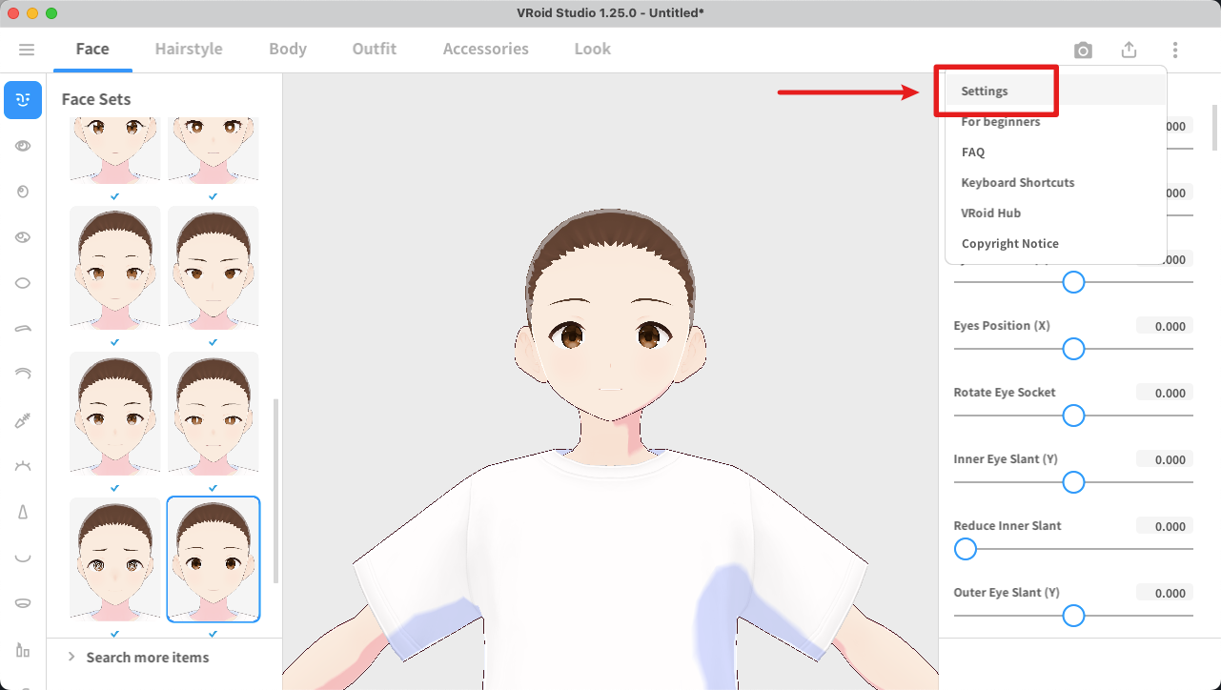Select the eyebrow icon in left sidebar
Screen dimensions: 1221x690
pyautogui.click(x=23, y=329)
